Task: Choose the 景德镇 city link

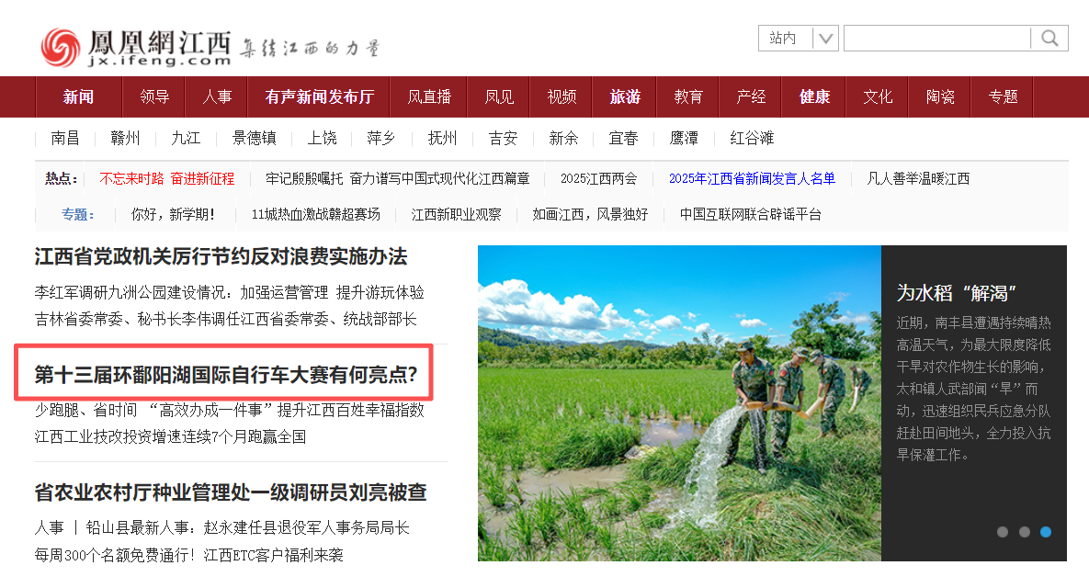Action: (x=255, y=138)
